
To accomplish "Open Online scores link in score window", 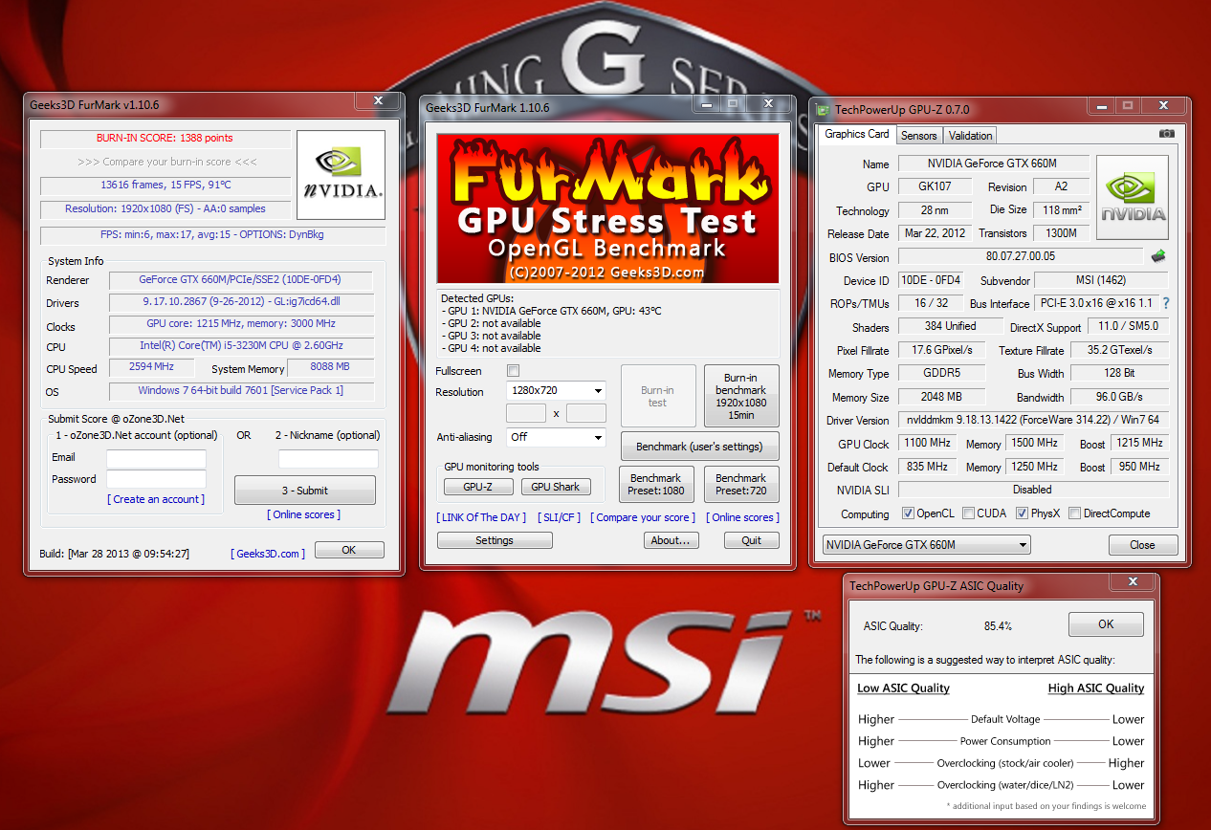I will [304, 514].
